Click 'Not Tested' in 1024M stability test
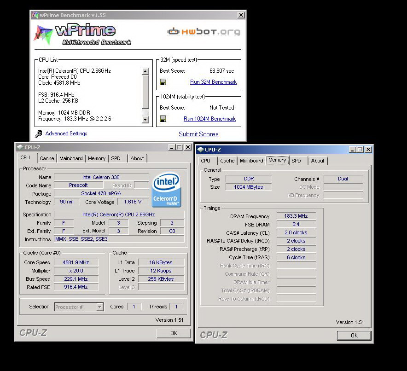The image size is (407, 371). point(221,108)
